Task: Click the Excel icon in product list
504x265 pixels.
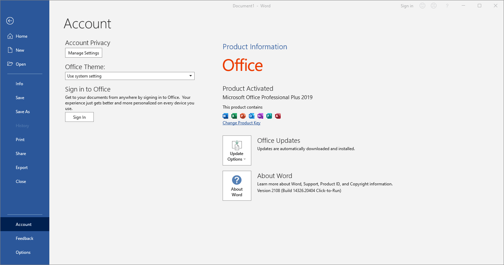Action: pyautogui.click(x=234, y=116)
